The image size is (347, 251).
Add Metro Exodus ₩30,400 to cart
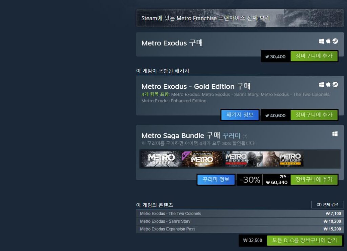(314, 56)
